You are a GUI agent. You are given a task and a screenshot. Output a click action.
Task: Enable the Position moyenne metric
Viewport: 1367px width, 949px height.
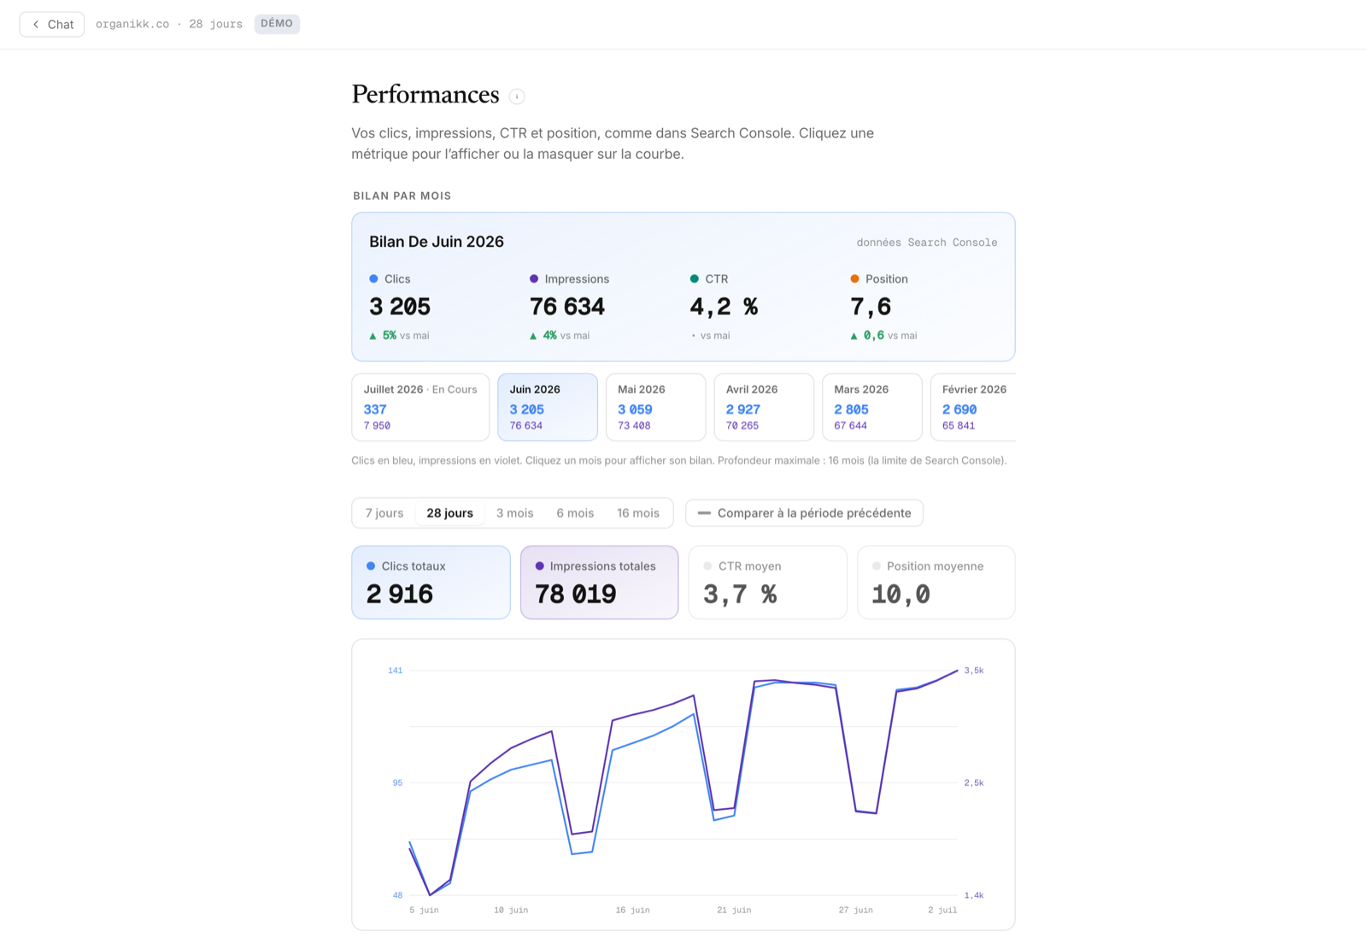(936, 583)
